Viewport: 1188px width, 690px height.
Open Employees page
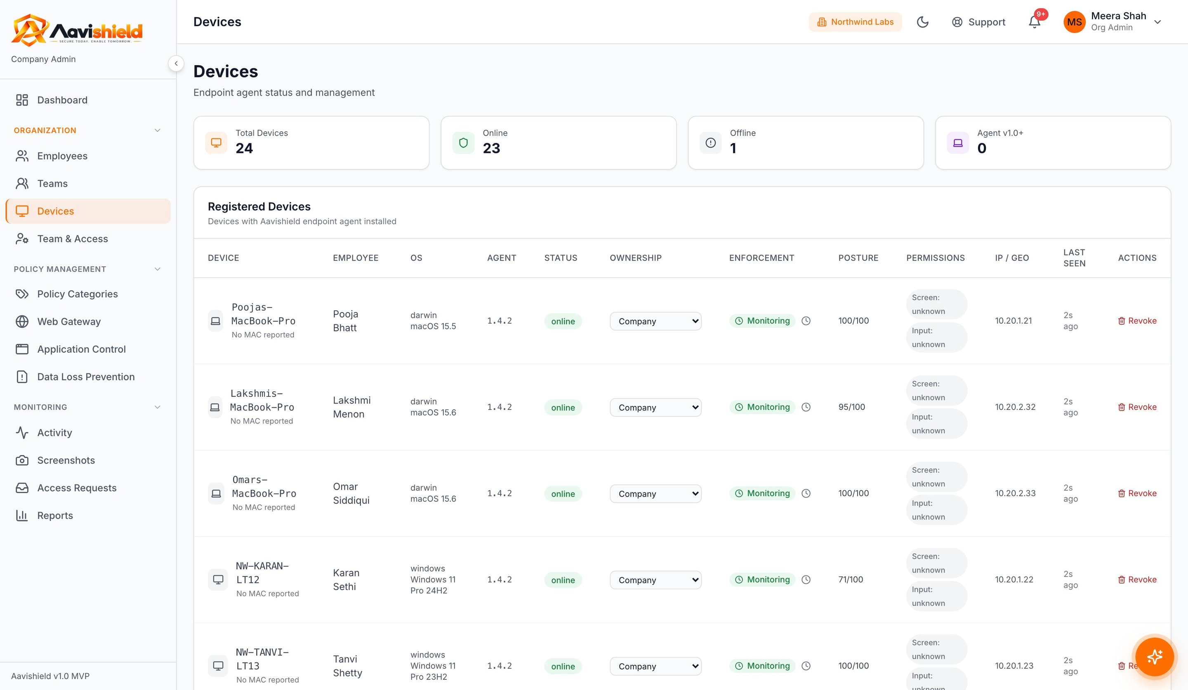point(88,156)
